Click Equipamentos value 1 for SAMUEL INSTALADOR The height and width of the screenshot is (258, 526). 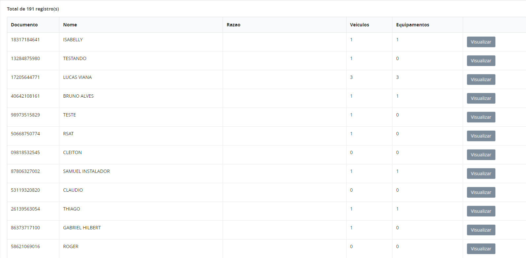(x=397, y=171)
